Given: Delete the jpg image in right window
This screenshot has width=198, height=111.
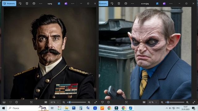Looking at the screenshot, I should 119,3.
